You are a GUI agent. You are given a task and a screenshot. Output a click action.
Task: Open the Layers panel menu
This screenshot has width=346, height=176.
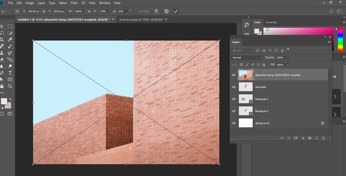tap(329, 42)
